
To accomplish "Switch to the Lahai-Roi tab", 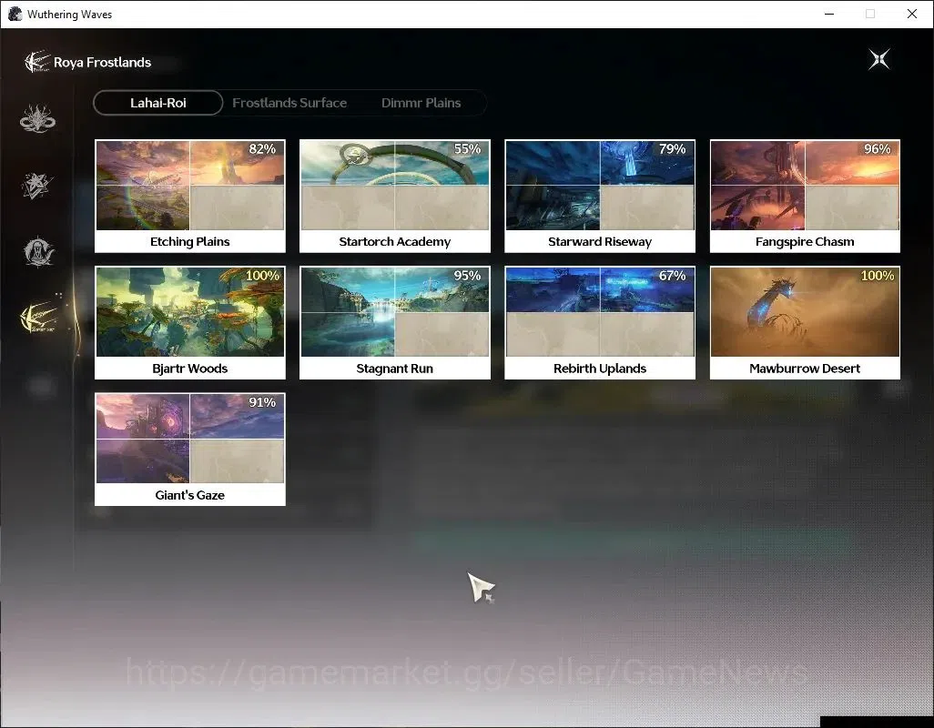I will 157,103.
